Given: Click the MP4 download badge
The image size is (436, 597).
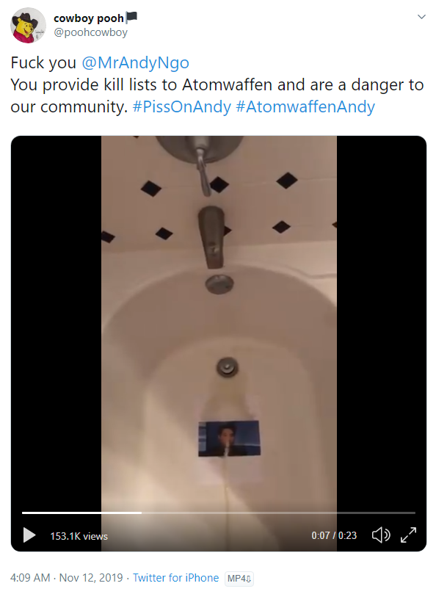Looking at the screenshot, I should click(239, 579).
